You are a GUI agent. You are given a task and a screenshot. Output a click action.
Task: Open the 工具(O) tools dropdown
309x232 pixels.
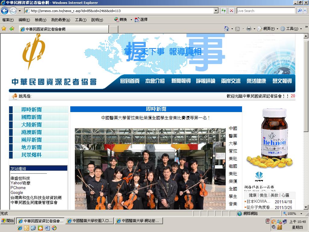[291, 29]
